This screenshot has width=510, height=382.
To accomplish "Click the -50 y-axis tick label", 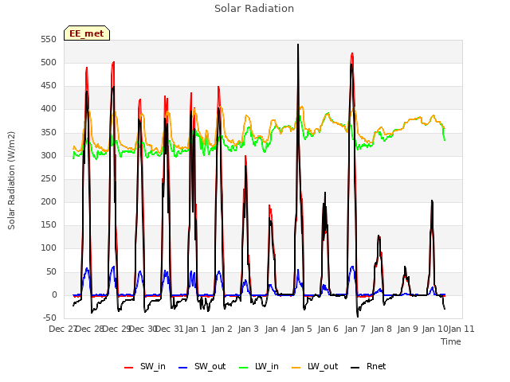I will 49,318.
